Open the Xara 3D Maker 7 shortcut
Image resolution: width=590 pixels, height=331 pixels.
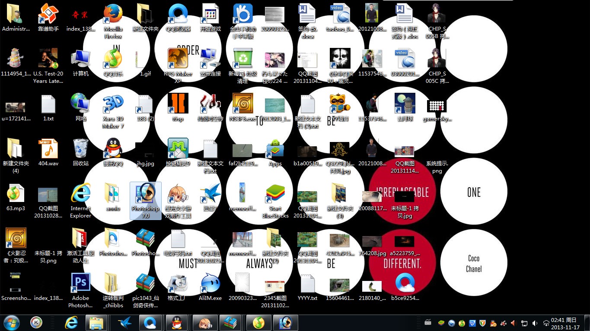pos(113,111)
